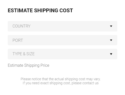Image resolution: width=125 pixels, height=95 pixels.
Task: Click the PORT placeholder text
Action: click(18, 40)
